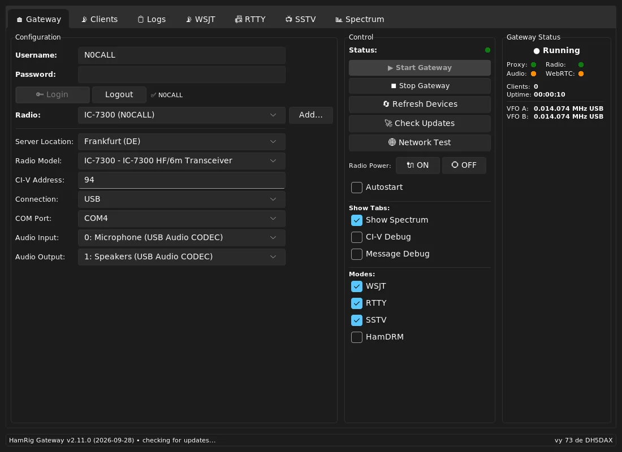Turn radio power ON
The height and width of the screenshot is (452, 622).
click(418, 166)
